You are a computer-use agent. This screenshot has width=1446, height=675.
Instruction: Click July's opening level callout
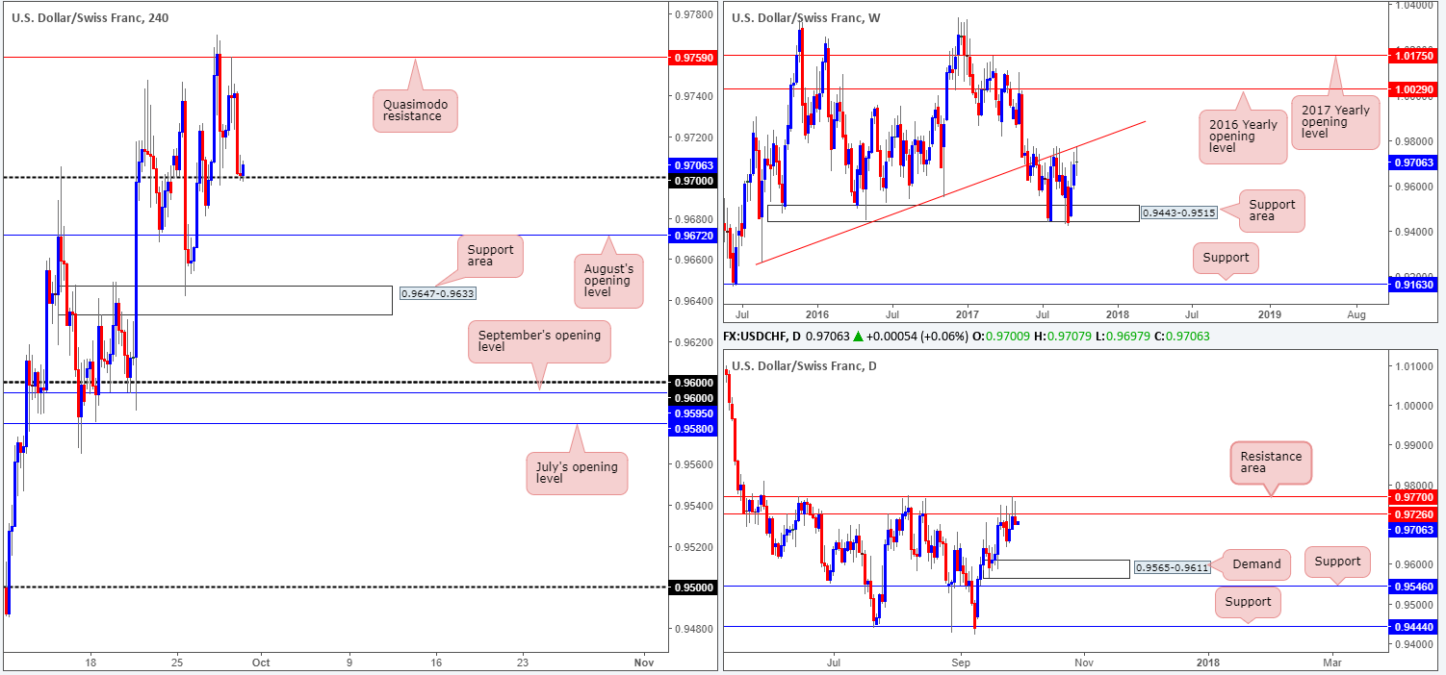[x=577, y=474]
